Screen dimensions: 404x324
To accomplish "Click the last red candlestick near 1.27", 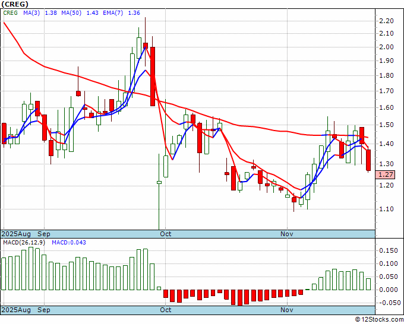I will [x=368, y=160].
